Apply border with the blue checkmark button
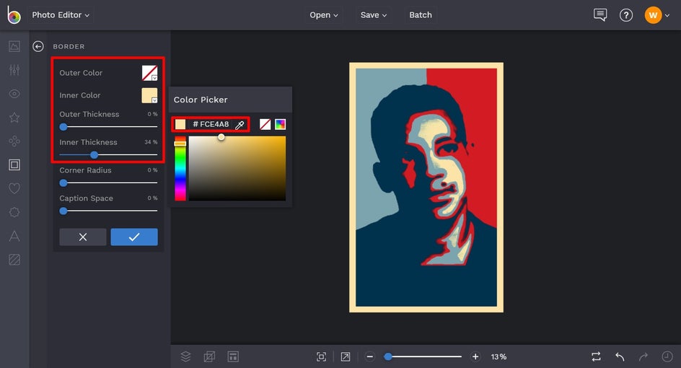Screen dimensions: 681x368 (134, 237)
